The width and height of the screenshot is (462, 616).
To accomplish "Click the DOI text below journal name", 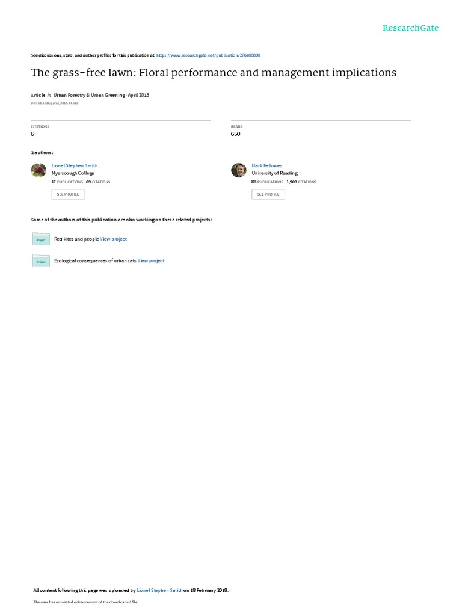I will click(55, 103).
